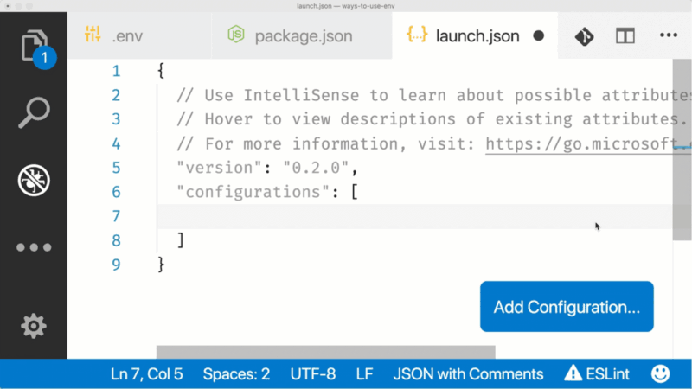Click the horizontal scrollbar in editor
Image resolution: width=692 pixels, height=389 pixels.
tap(325, 352)
